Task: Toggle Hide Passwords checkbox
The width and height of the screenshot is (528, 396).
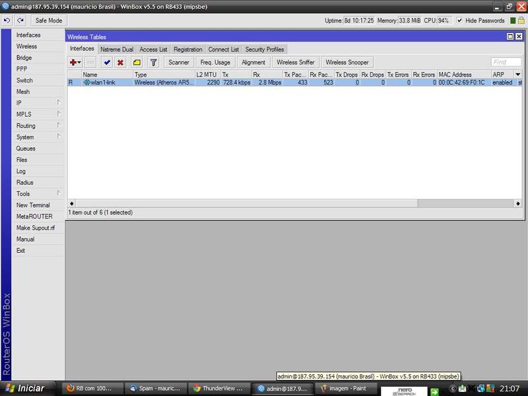Action: click(459, 20)
